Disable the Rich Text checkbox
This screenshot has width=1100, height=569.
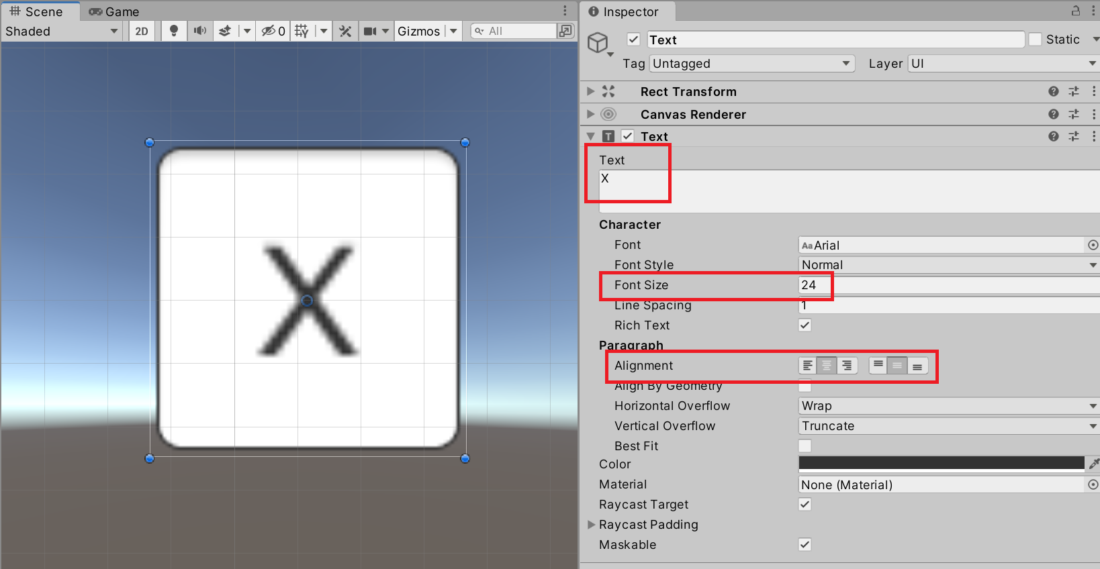805,325
